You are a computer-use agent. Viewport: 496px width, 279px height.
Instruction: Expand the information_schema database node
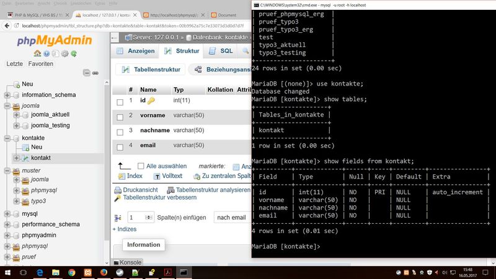click(x=7, y=95)
